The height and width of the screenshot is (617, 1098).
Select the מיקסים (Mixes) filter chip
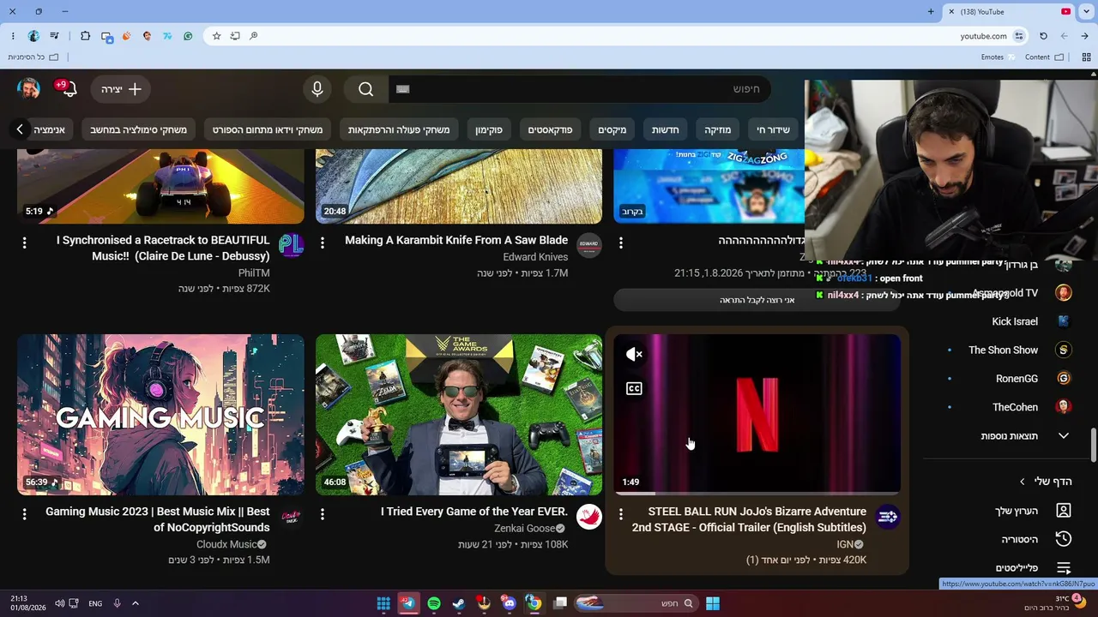click(x=612, y=130)
